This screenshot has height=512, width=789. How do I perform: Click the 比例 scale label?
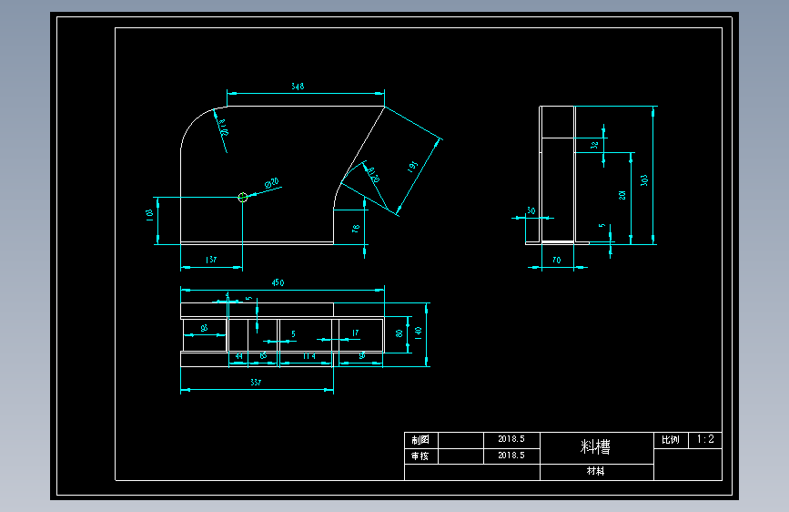click(x=670, y=440)
